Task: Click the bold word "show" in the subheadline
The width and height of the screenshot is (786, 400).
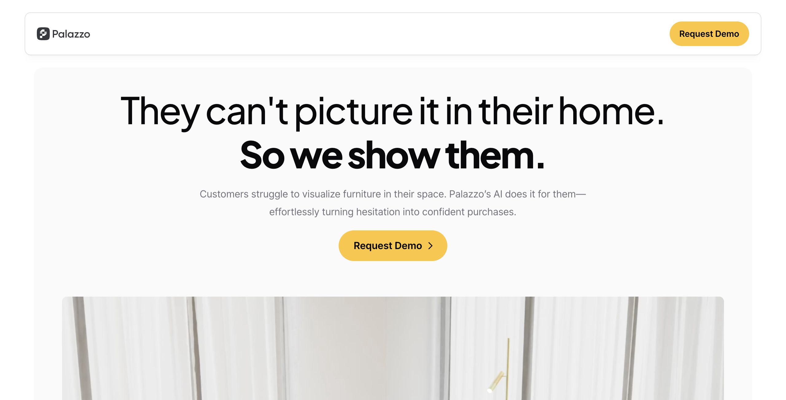Action: click(393, 155)
